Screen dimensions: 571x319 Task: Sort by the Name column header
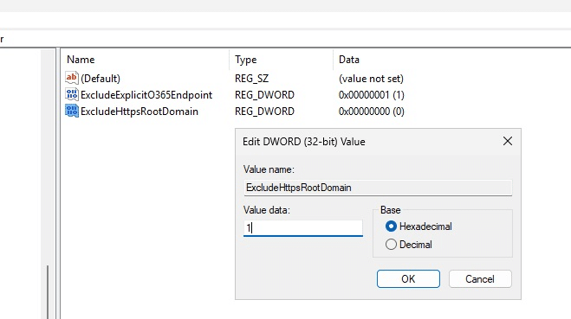pos(81,60)
